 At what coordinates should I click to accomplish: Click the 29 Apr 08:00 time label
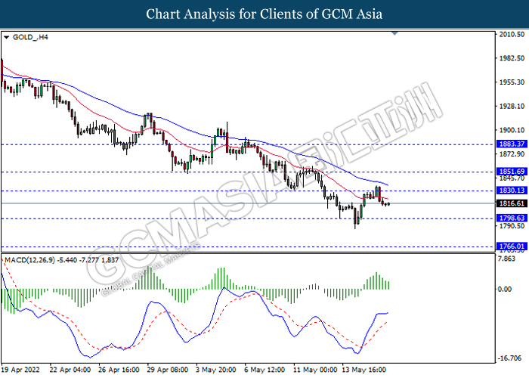pos(168,370)
